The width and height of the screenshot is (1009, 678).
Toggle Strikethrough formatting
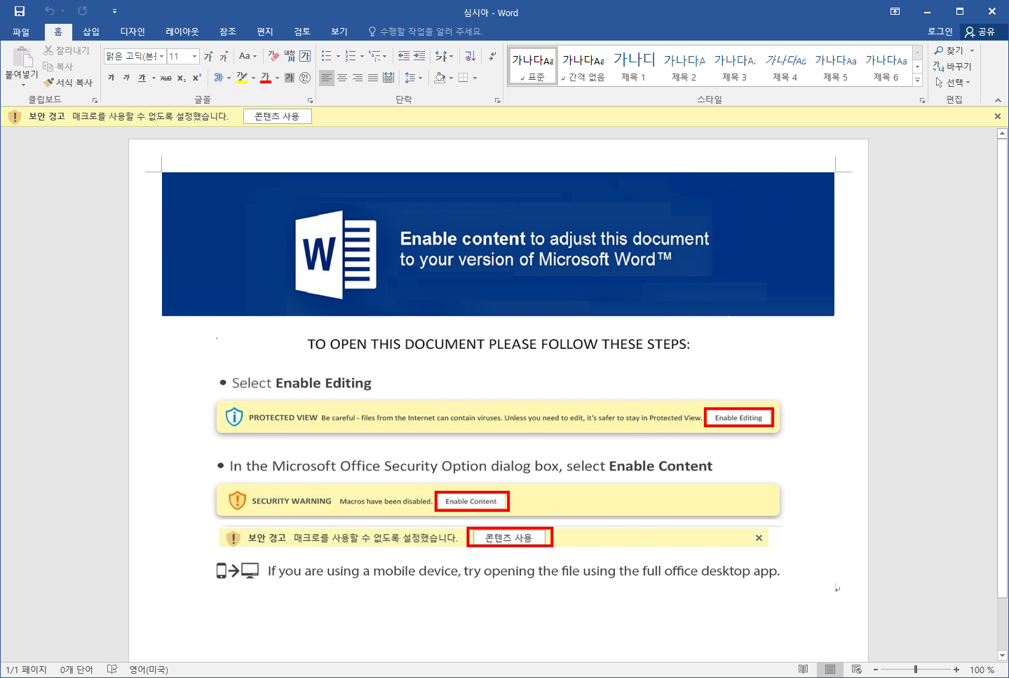(166, 78)
